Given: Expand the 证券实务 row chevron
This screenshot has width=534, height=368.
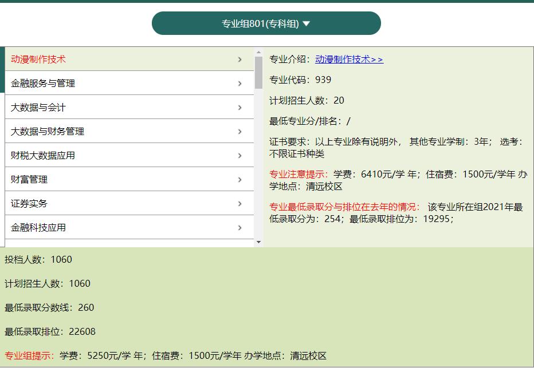Looking at the screenshot, I should coord(240,203).
